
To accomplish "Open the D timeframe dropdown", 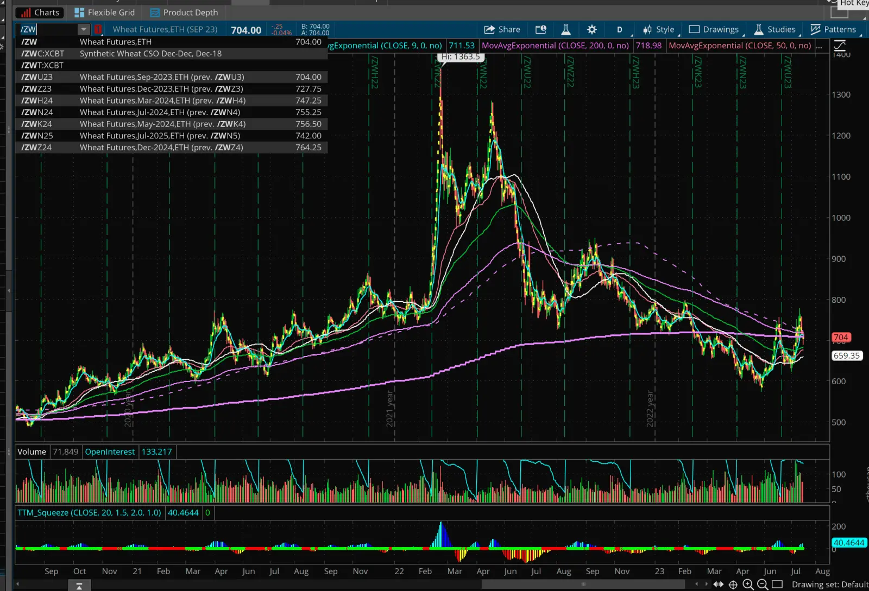I will pos(619,29).
